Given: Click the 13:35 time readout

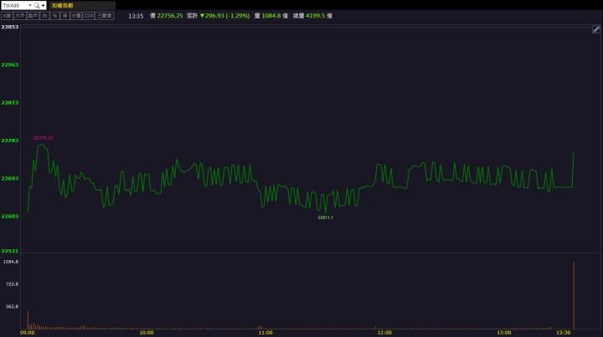Looking at the screenshot, I should click(136, 16).
